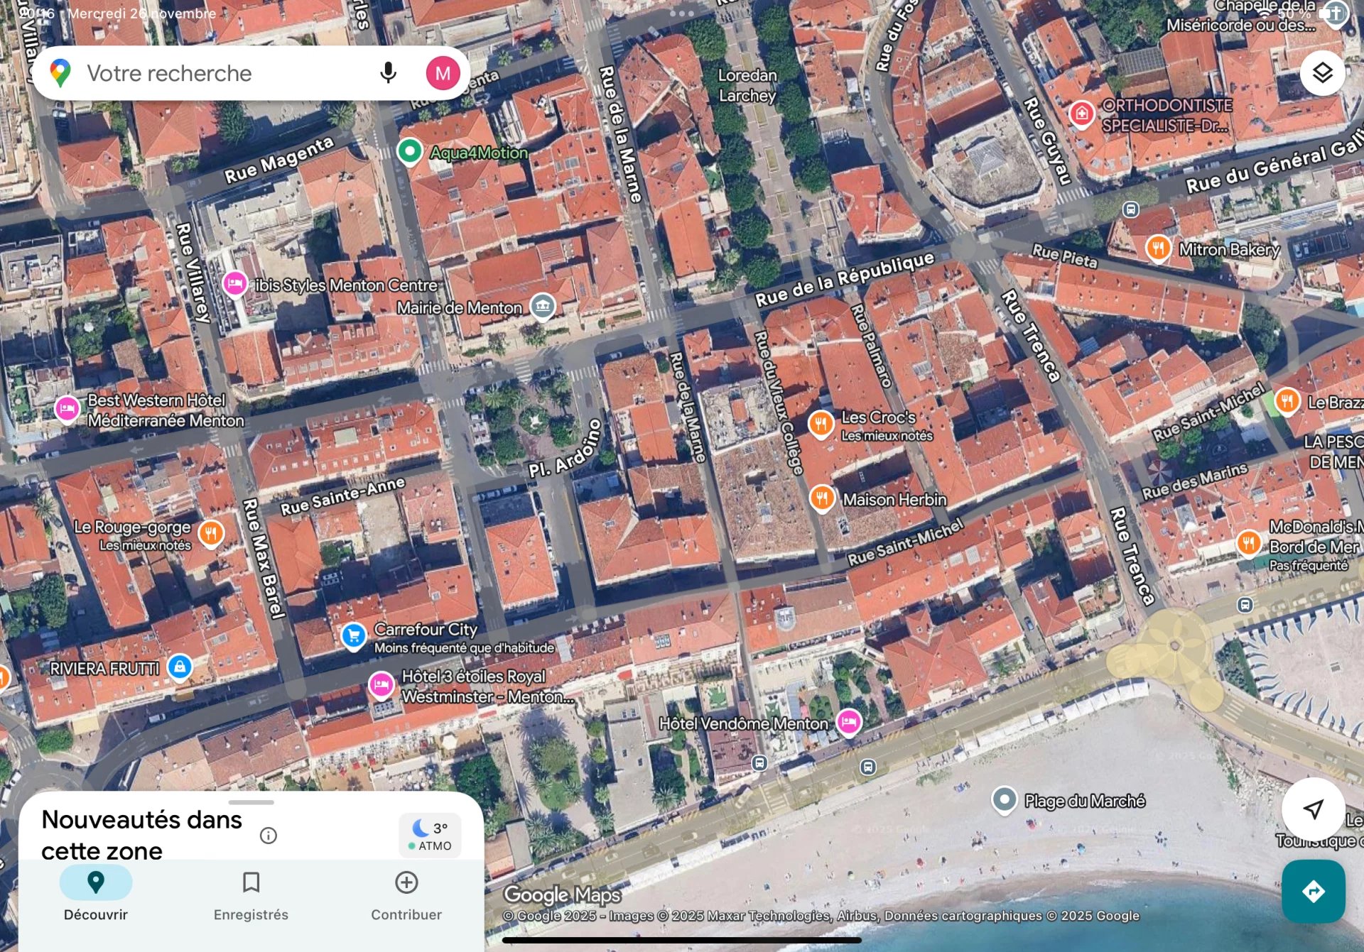
Task: Tap the microphone voice search icon
Action: click(388, 73)
